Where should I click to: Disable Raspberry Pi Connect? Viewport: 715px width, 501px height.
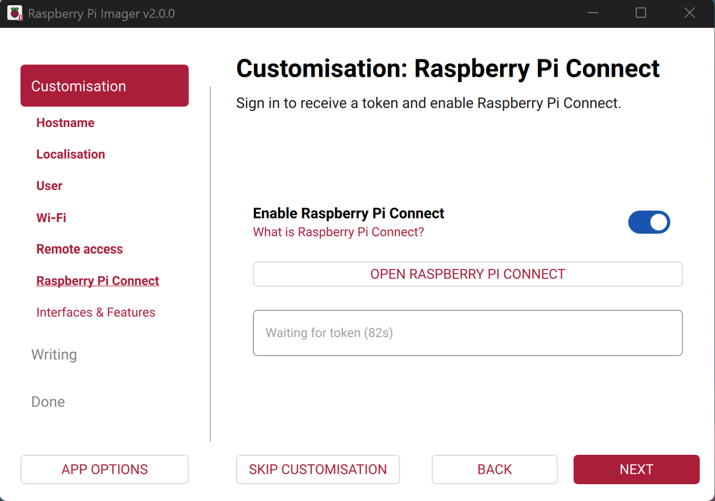point(649,222)
